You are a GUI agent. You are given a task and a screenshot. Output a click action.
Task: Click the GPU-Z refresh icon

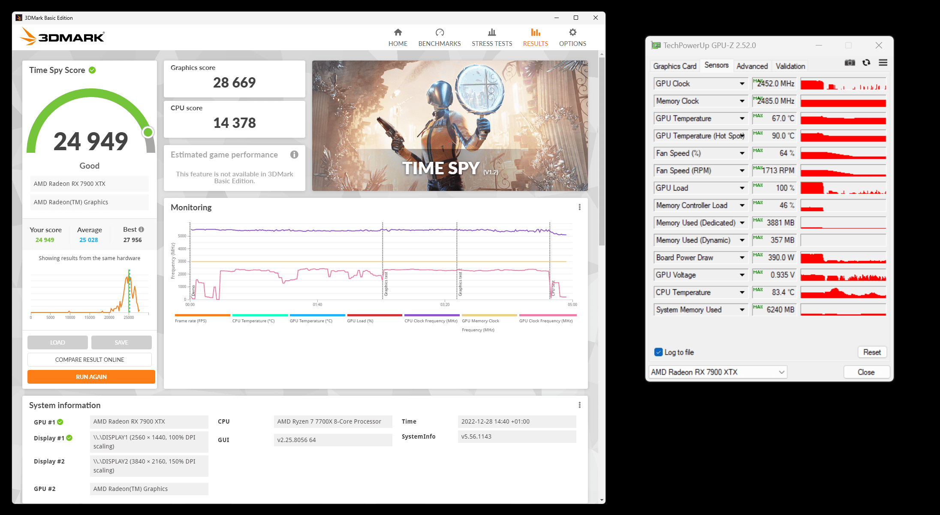click(x=866, y=63)
